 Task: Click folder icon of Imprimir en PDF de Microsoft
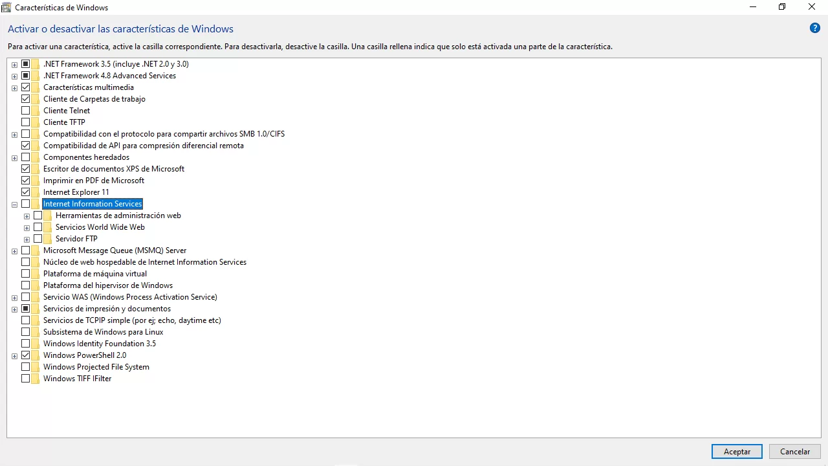(36, 181)
